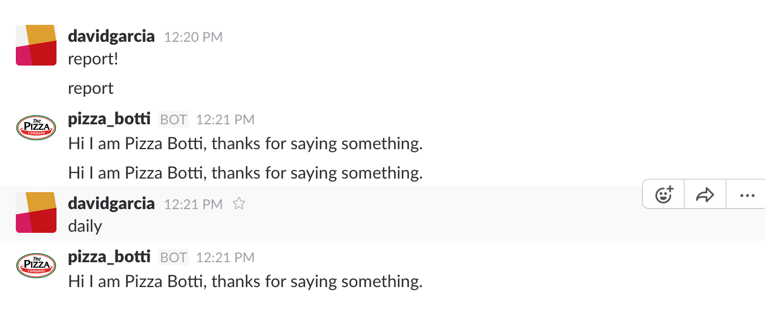Select the "report!" message text
This screenshot has width=765, height=321.
pos(93,59)
